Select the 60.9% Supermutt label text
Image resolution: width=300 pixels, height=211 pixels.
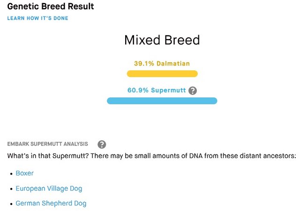pyautogui.click(x=157, y=90)
